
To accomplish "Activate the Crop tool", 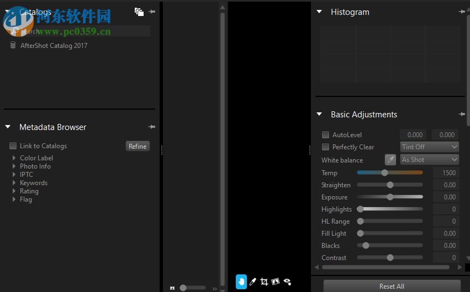I will point(264,282).
